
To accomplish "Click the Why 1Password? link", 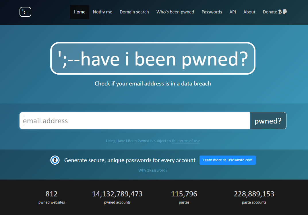I will tap(153, 170).
